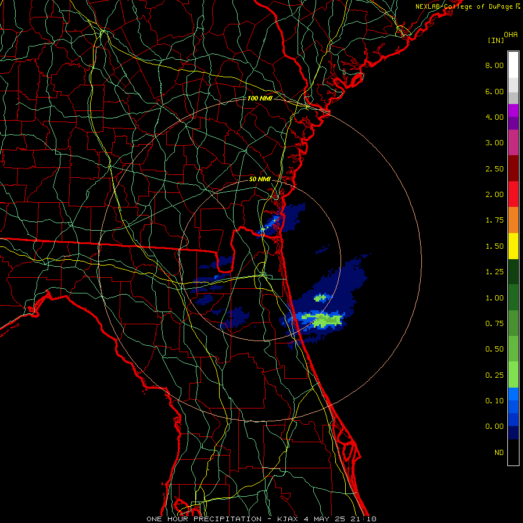The image size is (523, 523).
Task: Click the 100 NMI range ring label
Action: [x=260, y=98]
